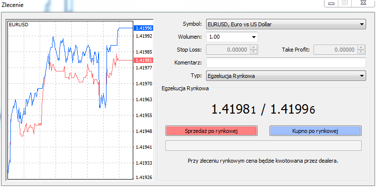Increase Stop Loss with up arrow

pyautogui.click(x=254, y=48)
